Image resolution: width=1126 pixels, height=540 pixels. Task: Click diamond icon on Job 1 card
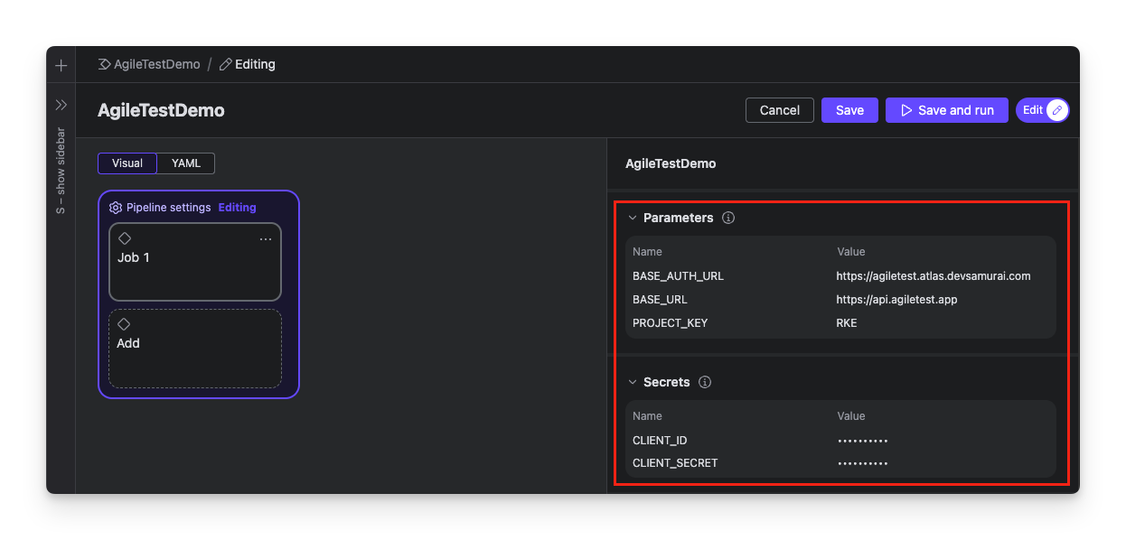125,238
